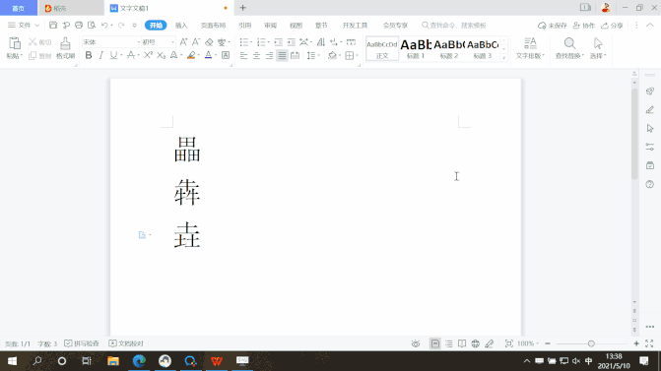Set paragraph to align left
Viewport: 661px width, 371px height.
pos(243,55)
